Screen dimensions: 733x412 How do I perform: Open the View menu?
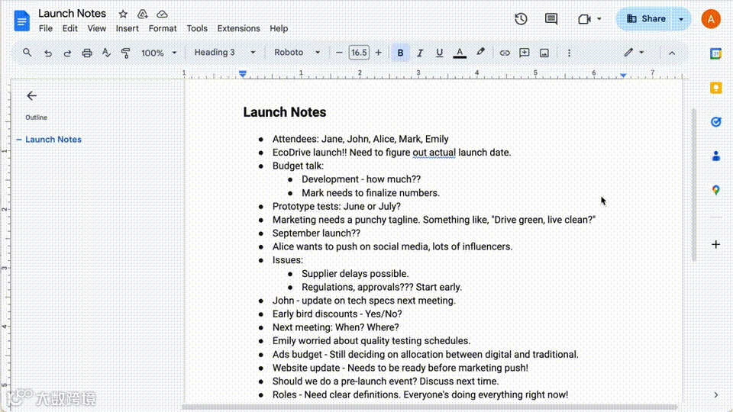(96, 28)
